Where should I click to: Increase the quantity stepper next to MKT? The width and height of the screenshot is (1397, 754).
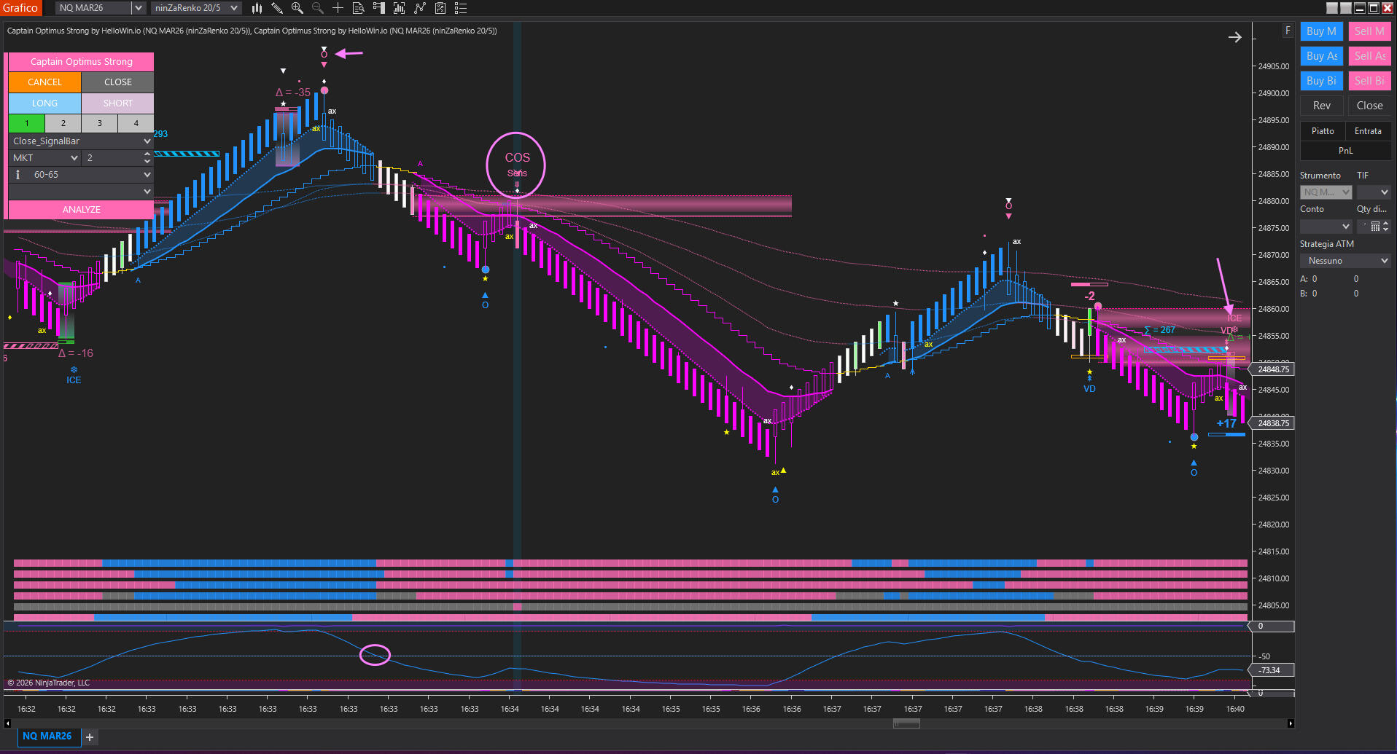click(x=147, y=154)
